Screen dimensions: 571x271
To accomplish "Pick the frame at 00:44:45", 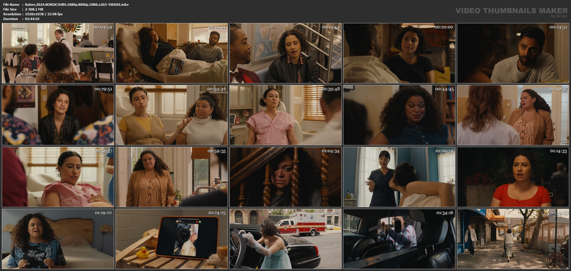I will [399, 115].
